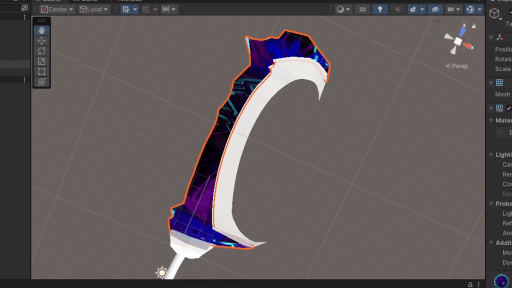
Task: Click the shaded draw mode sphere icon
Action: coord(340,9)
